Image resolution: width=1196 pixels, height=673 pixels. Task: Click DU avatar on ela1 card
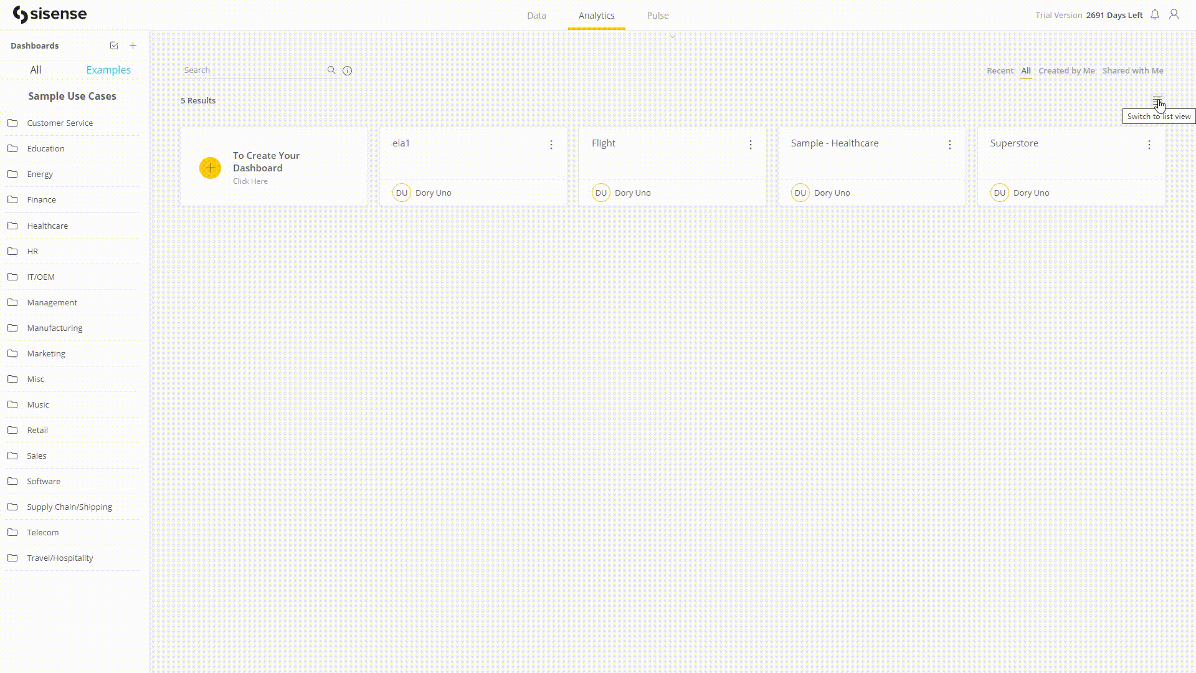[x=402, y=193]
